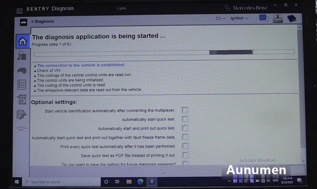Open the XENTRY hamburger menu

point(19,11)
